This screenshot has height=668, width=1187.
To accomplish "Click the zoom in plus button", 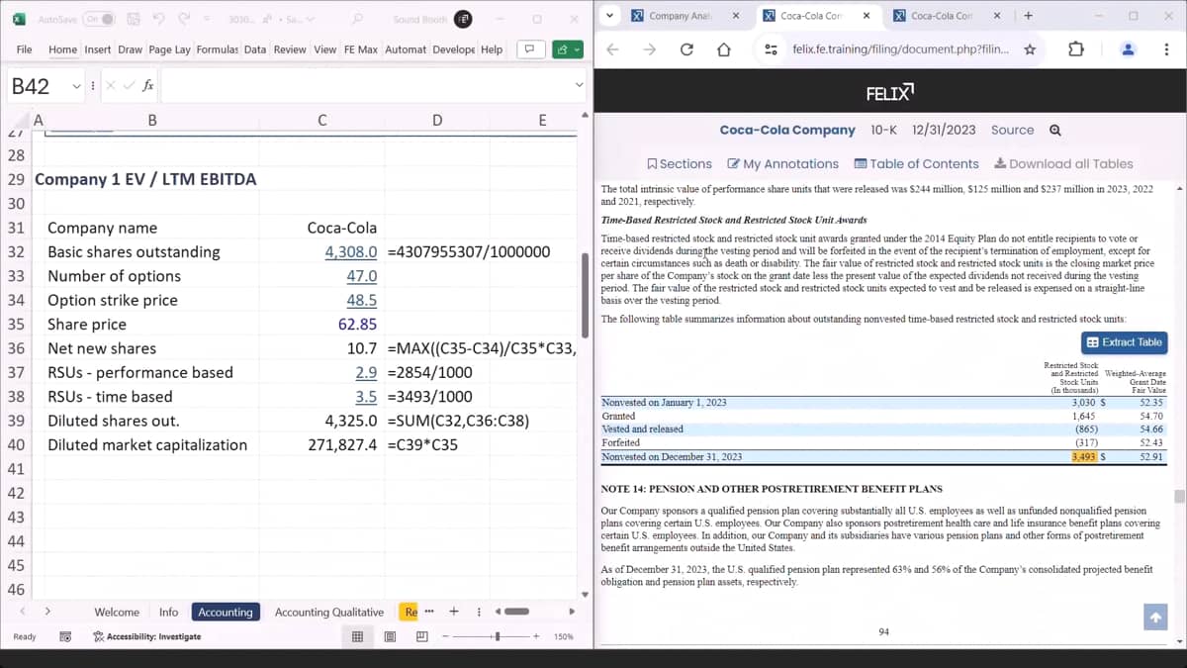I will point(536,637).
